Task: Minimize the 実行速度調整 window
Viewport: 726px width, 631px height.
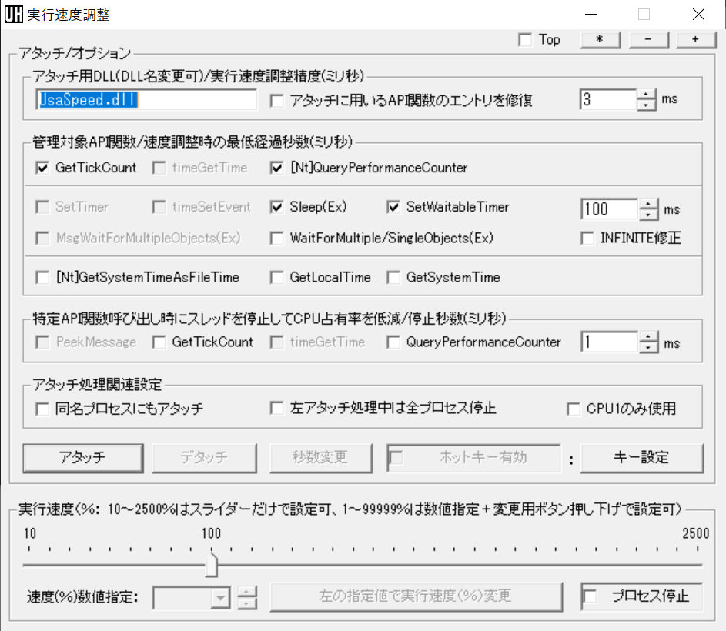Action: tap(591, 15)
